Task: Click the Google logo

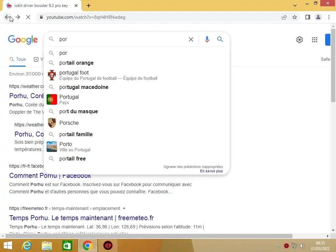Action: [x=23, y=40]
